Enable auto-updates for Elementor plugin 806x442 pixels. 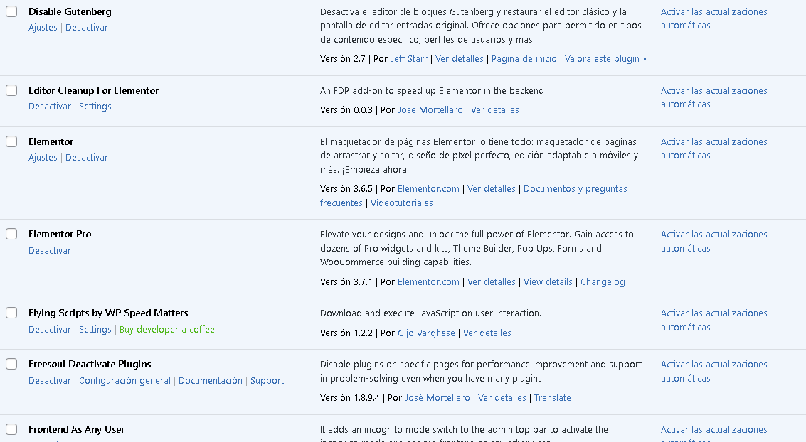pyautogui.click(x=714, y=149)
